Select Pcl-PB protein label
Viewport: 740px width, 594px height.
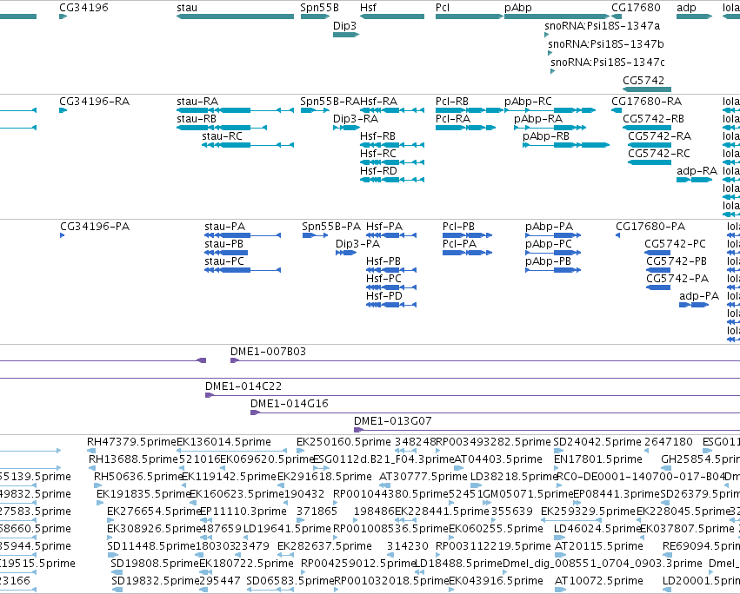459,227
